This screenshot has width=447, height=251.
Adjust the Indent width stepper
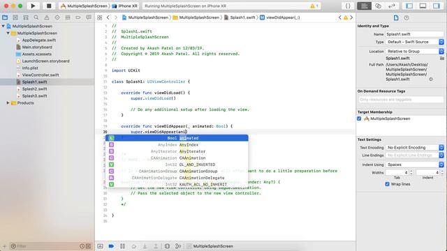(x=442, y=172)
